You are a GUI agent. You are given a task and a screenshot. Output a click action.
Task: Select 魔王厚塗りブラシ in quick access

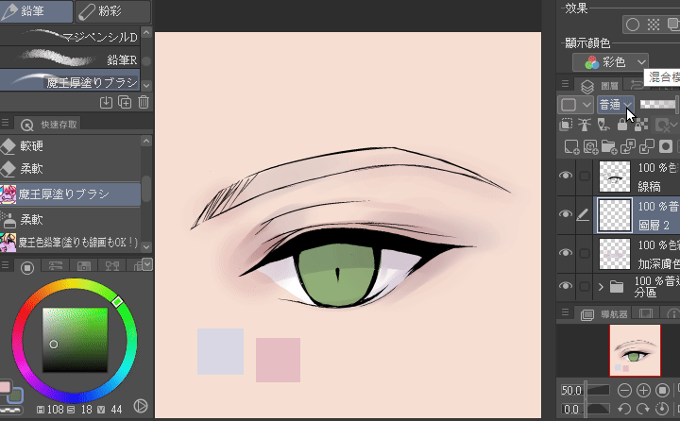(70, 194)
